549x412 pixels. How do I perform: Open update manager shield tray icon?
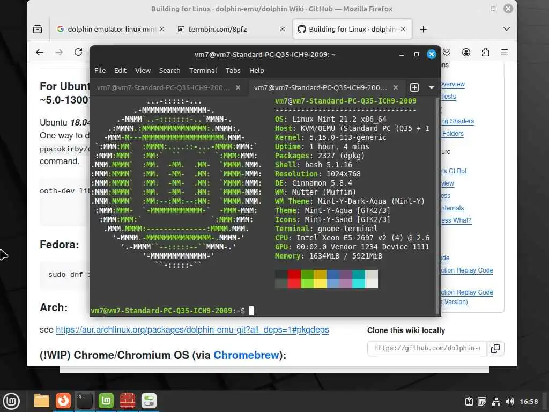pyautogui.click(x=469, y=401)
